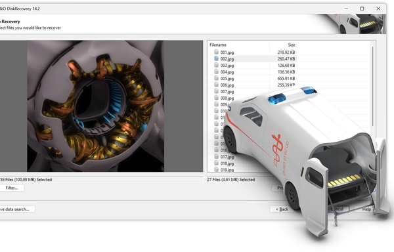Minimize the DiskRecovery window

coord(346,9)
